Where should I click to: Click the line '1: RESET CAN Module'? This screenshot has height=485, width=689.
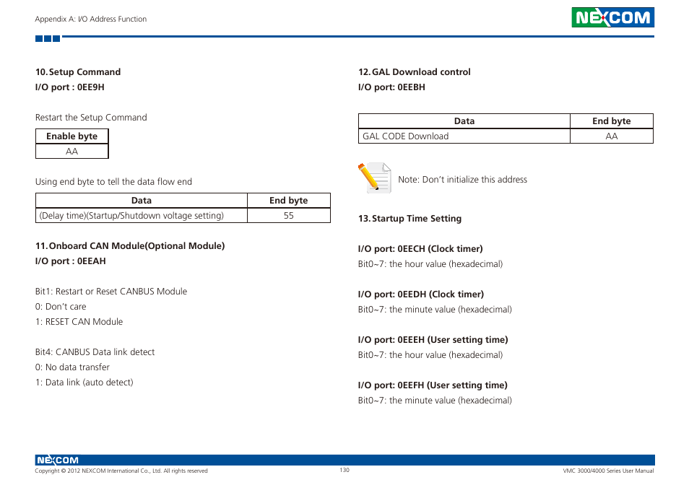[79, 322]
